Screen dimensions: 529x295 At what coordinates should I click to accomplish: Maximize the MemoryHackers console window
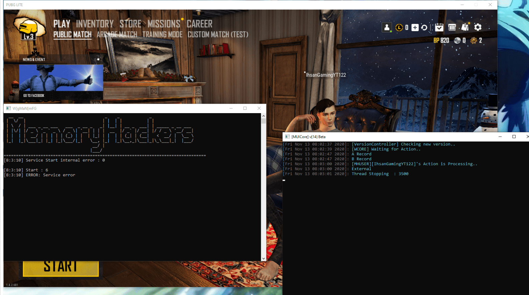click(245, 108)
